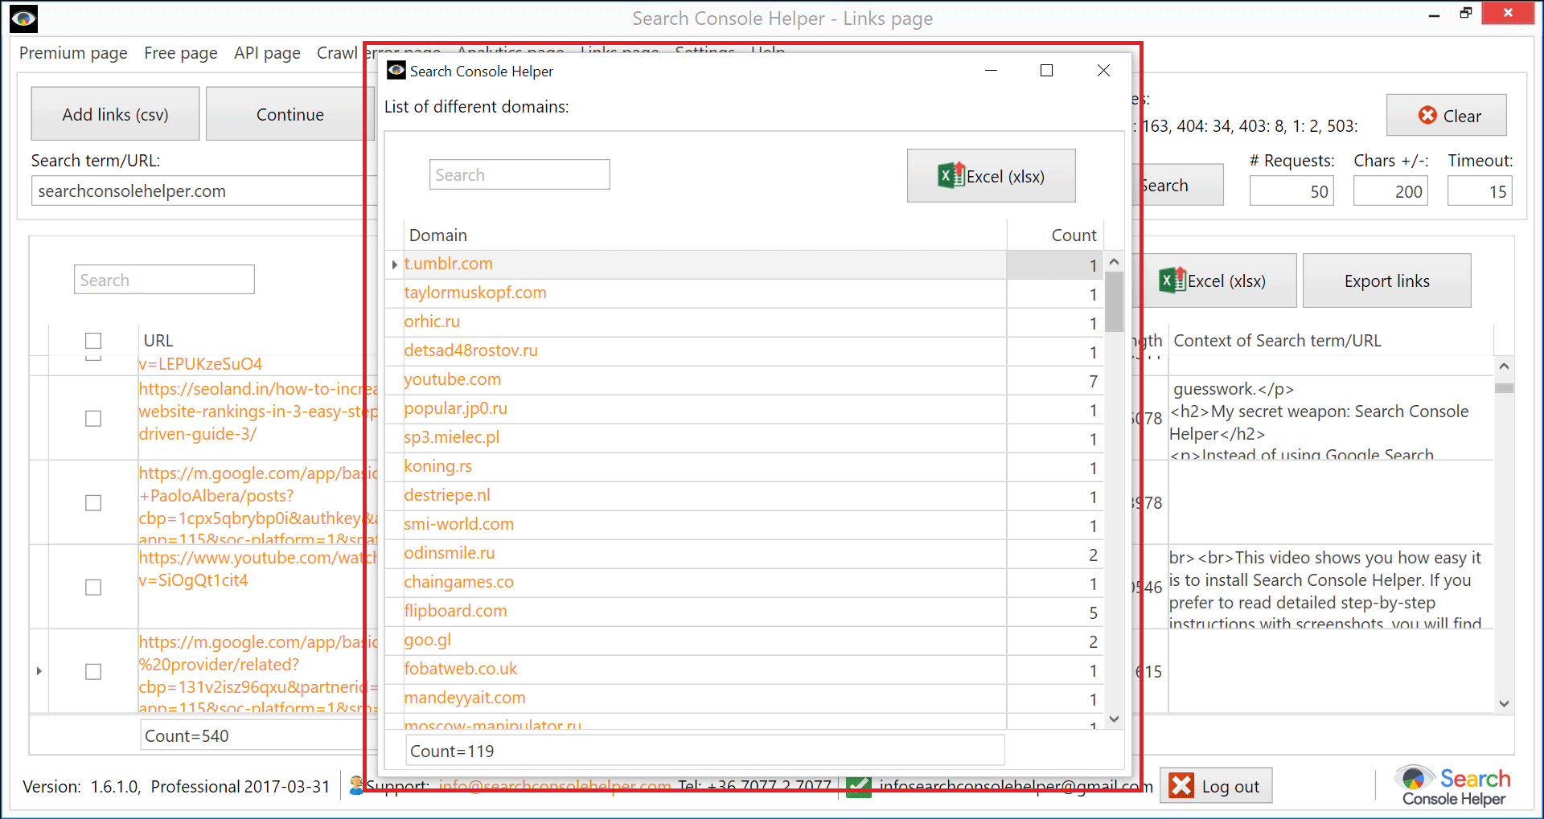
Task: Click the Excel icon in the domains dialog
Action: point(951,175)
